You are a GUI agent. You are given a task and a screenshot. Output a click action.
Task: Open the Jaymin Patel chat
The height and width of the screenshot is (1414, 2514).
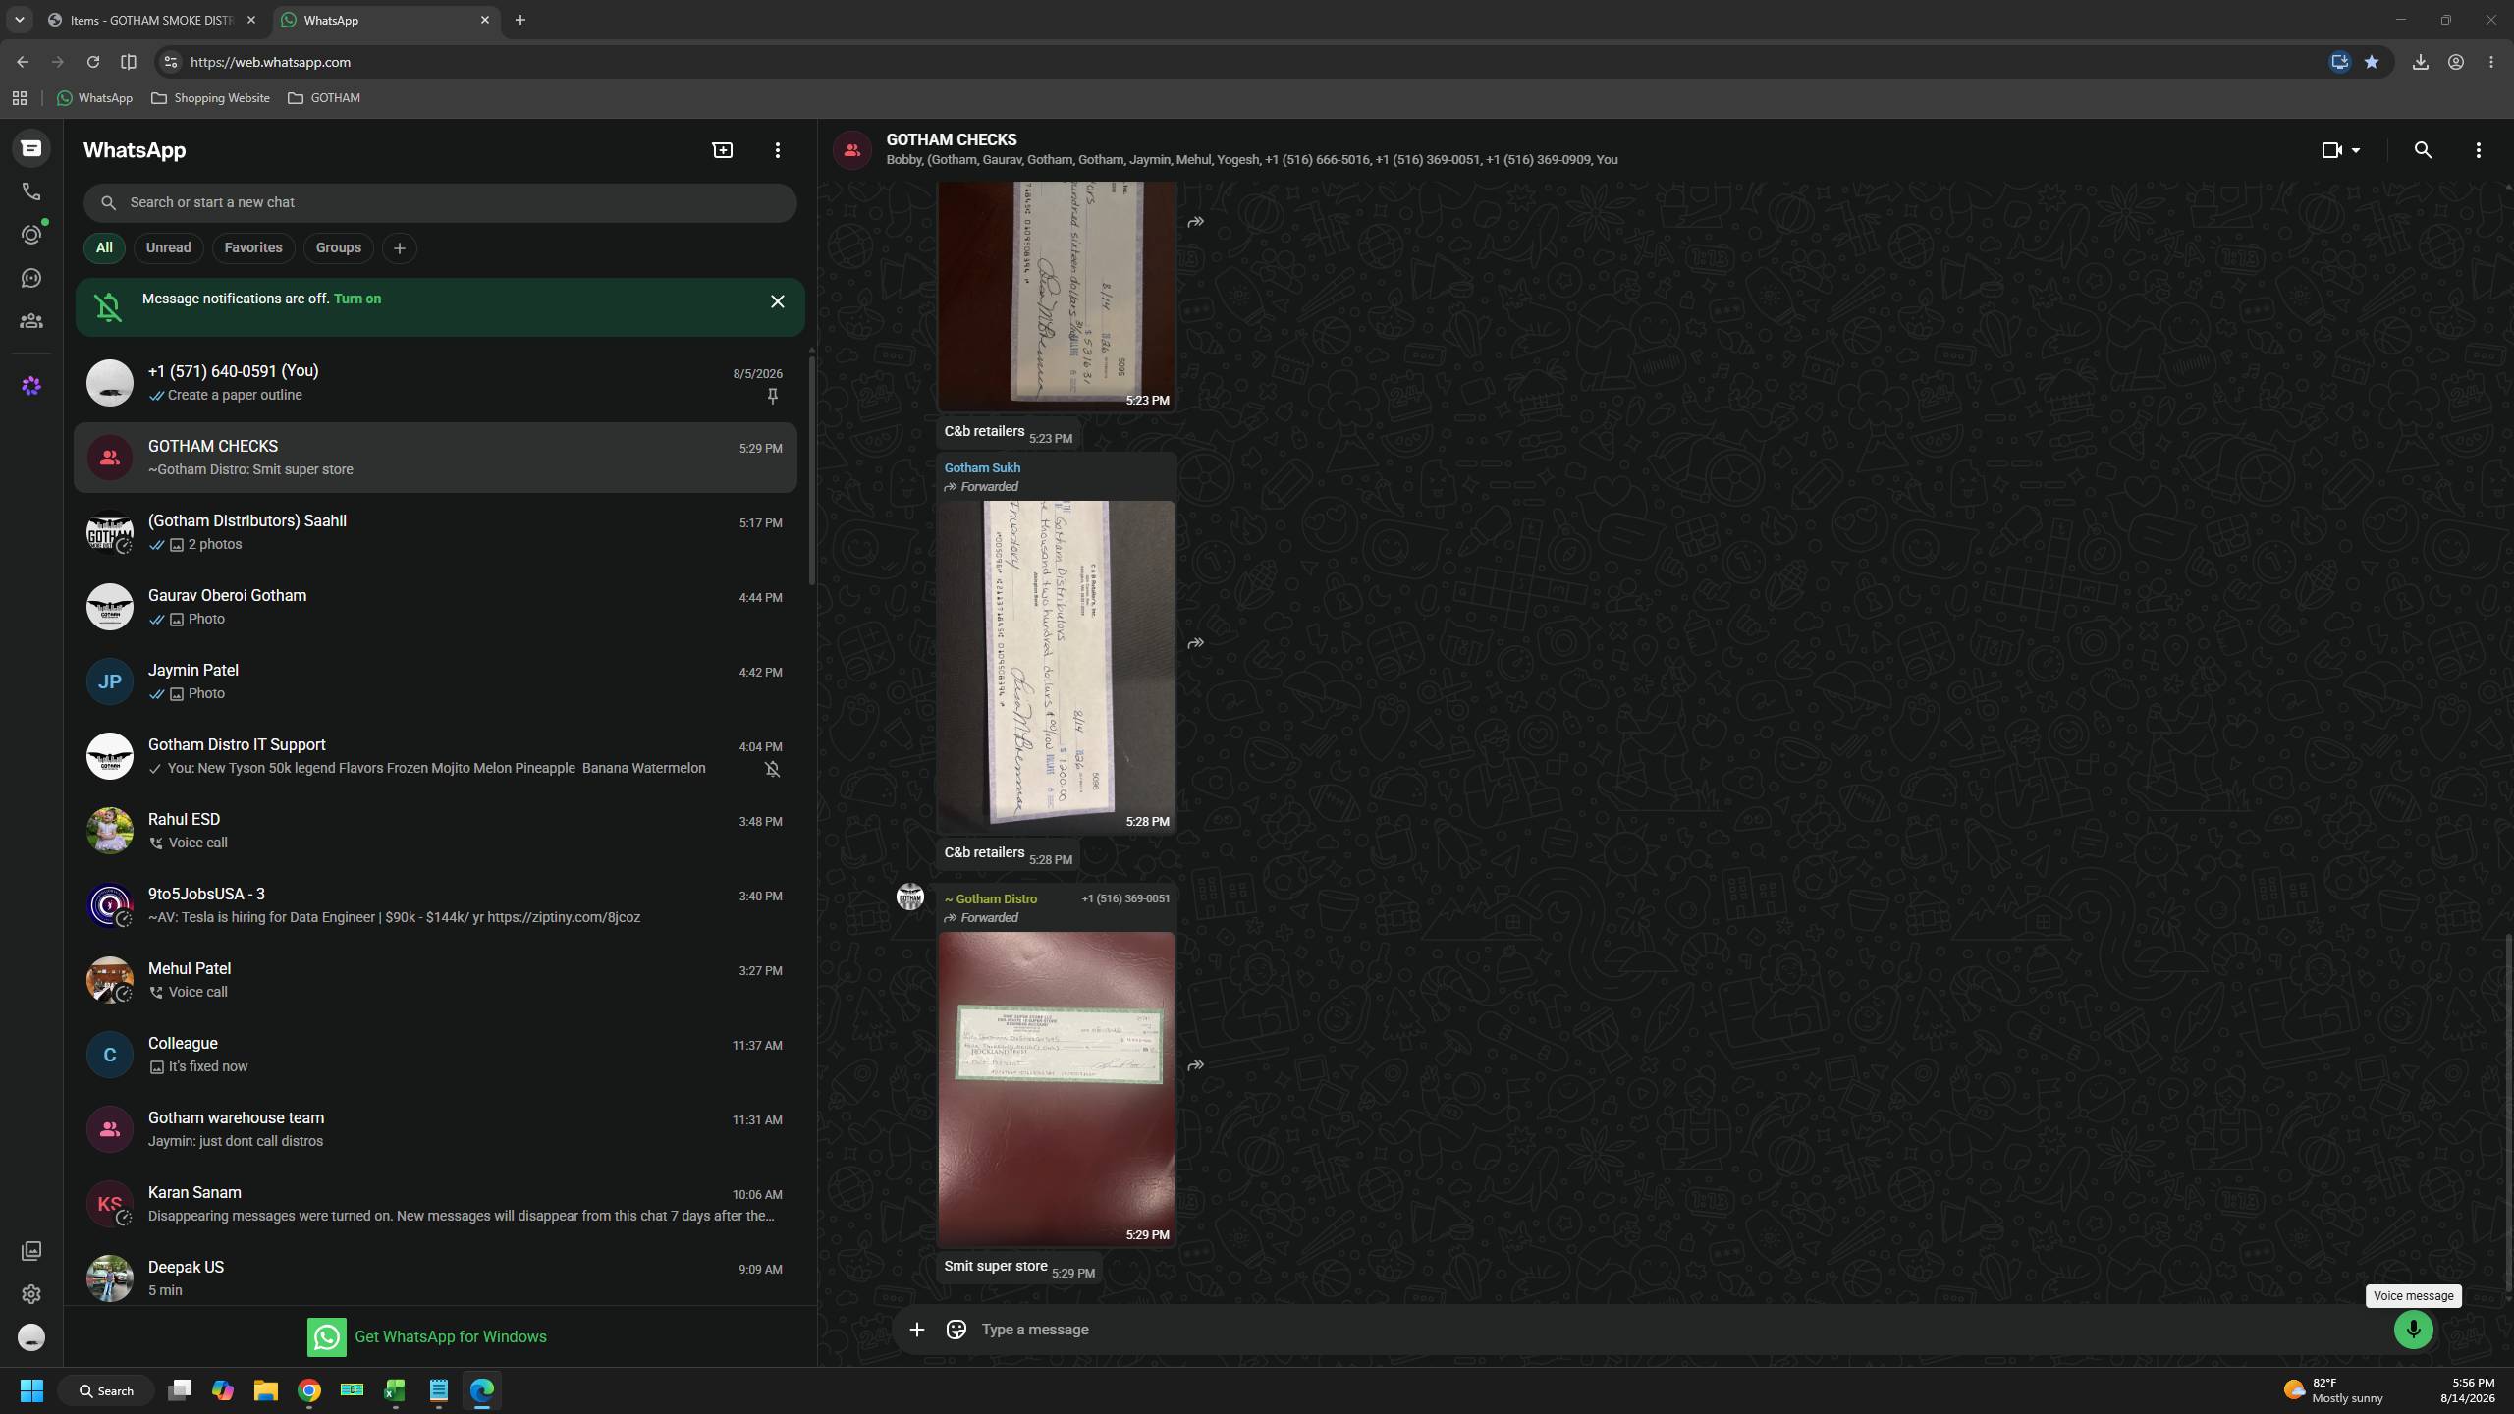tap(435, 681)
